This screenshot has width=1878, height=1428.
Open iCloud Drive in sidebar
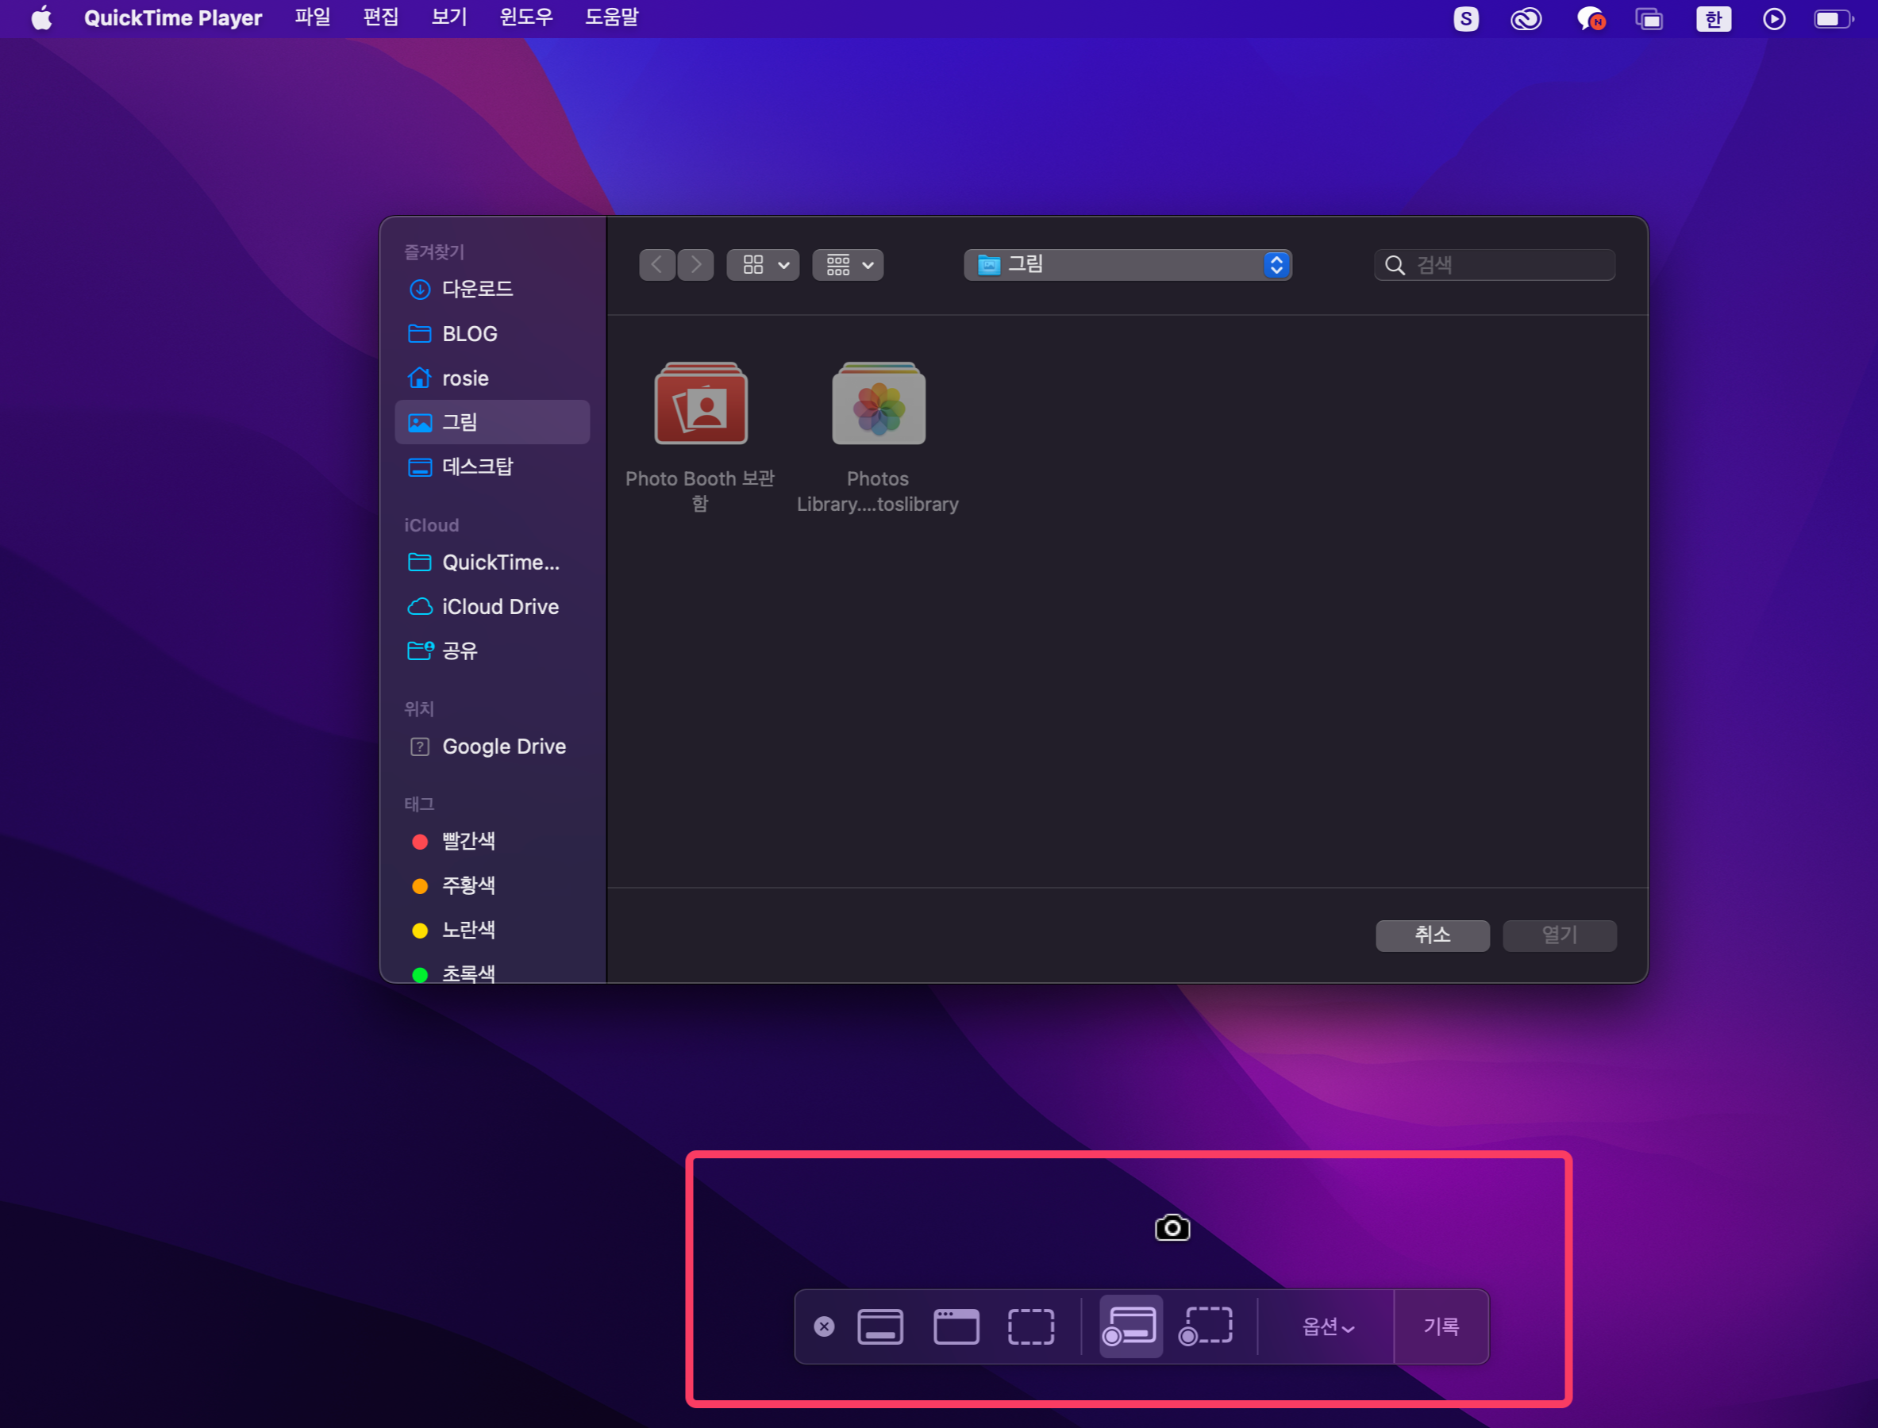click(x=500, y=607)
